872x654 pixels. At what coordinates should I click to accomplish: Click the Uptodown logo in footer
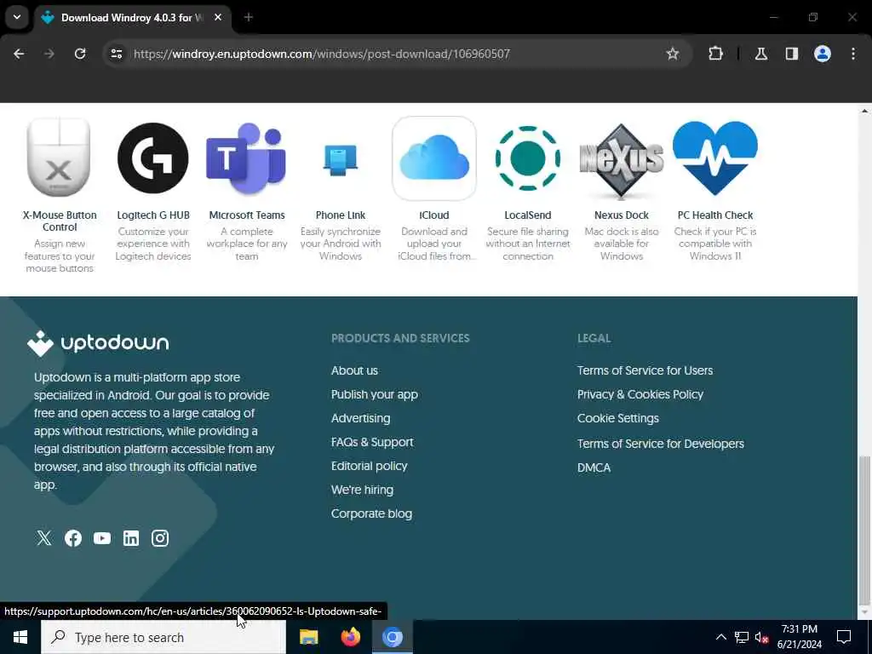(98, 342)
